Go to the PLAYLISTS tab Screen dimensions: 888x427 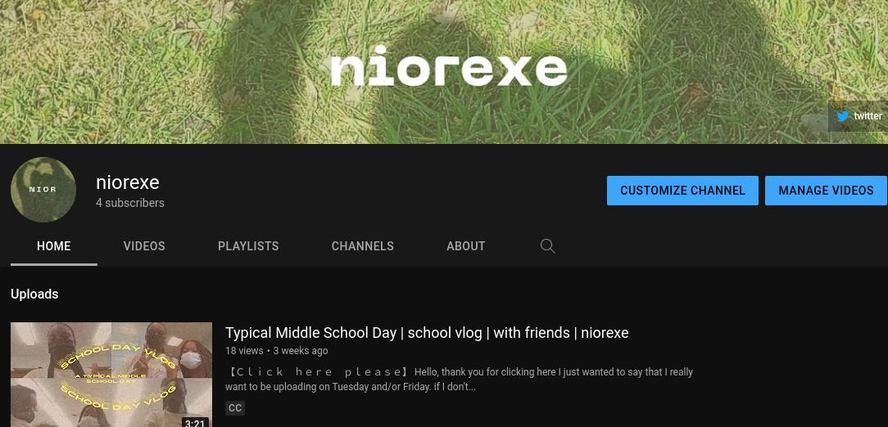coord(248,246)
